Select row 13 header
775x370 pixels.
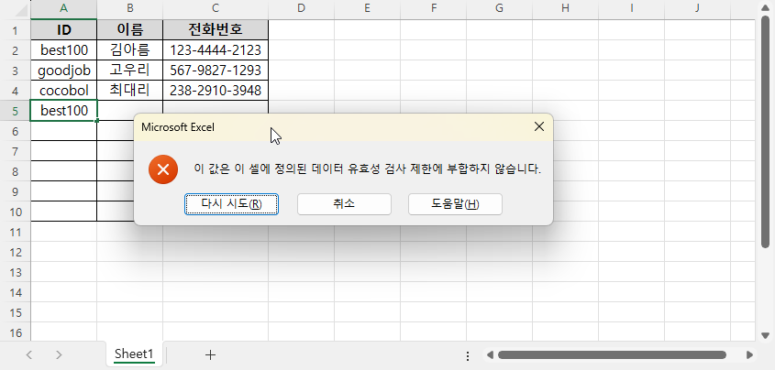click(16, 272)
